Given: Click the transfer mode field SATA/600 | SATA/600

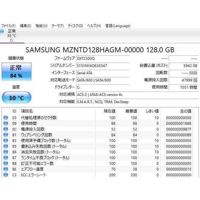Looking at the screenshot, I should (x=103, y=80).
